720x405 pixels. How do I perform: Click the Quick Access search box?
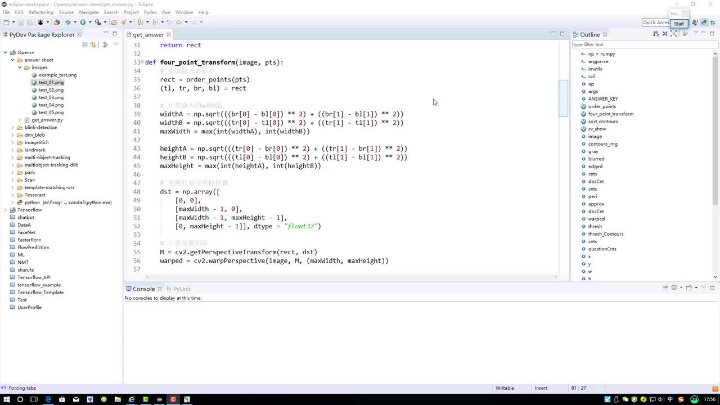point(656,22)
